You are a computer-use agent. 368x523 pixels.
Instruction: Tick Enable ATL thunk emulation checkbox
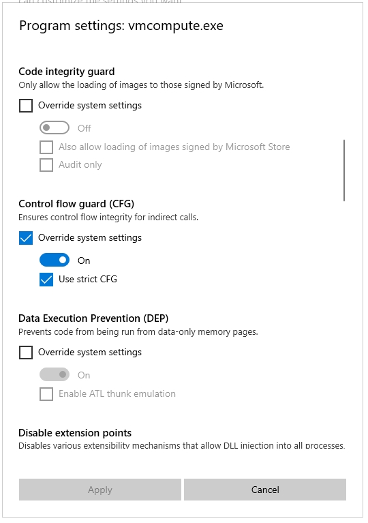(x=46, y=394)
